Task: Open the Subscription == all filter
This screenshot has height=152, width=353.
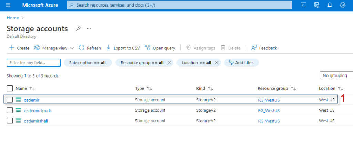Action: click(88, 63)
